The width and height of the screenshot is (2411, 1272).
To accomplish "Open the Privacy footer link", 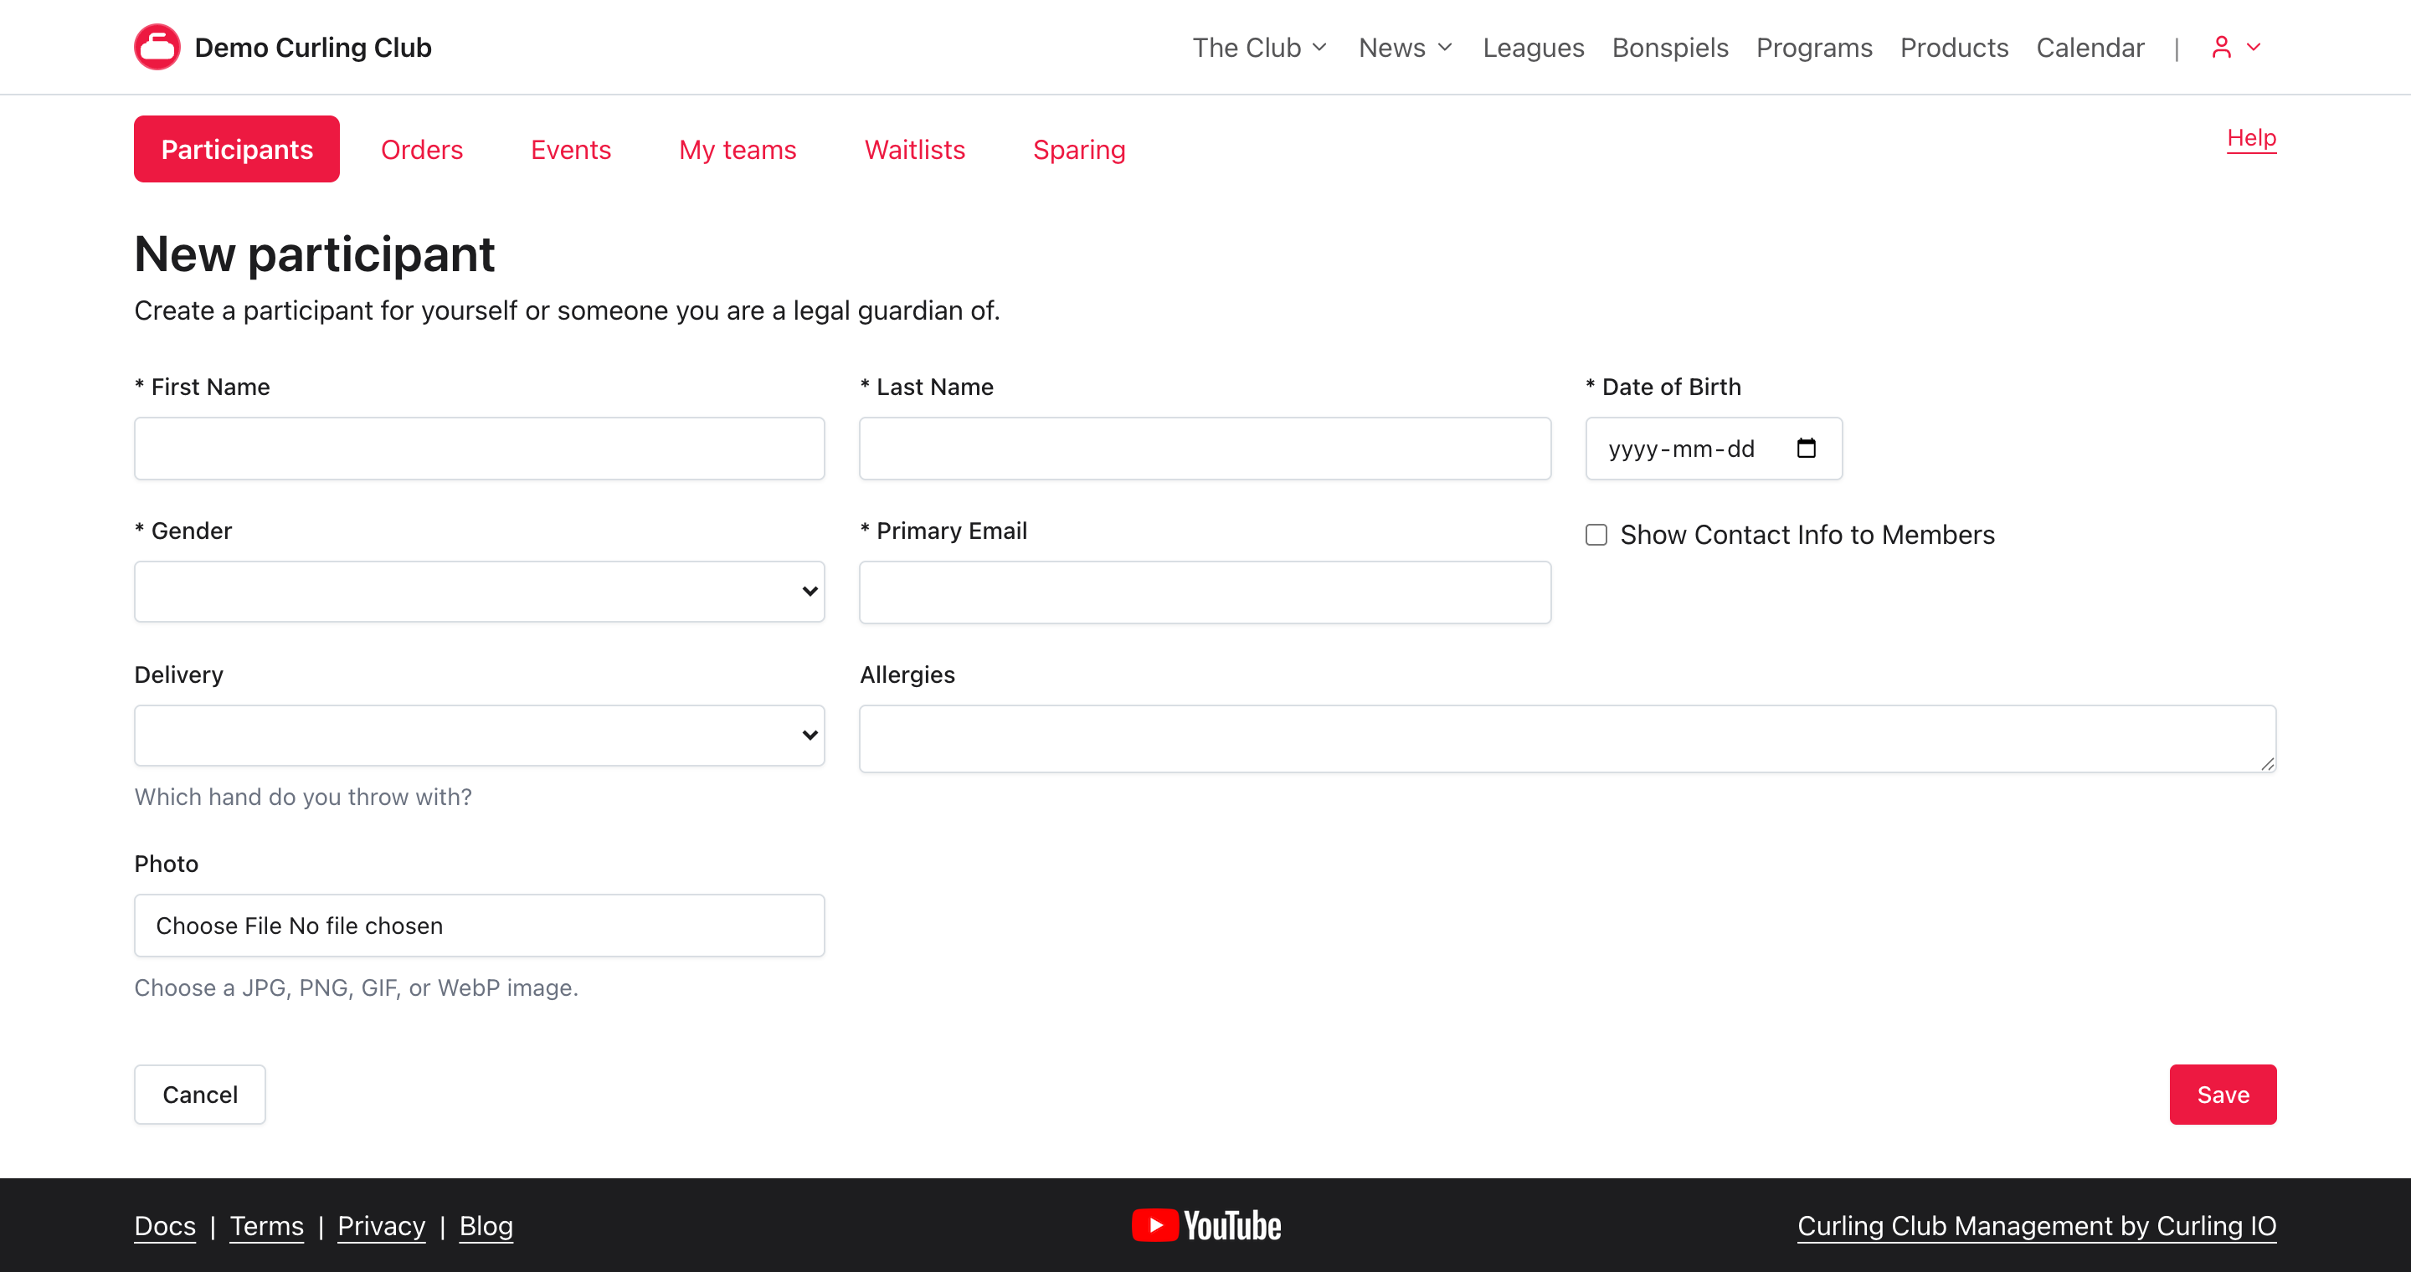I will [x=381, y=1225].
